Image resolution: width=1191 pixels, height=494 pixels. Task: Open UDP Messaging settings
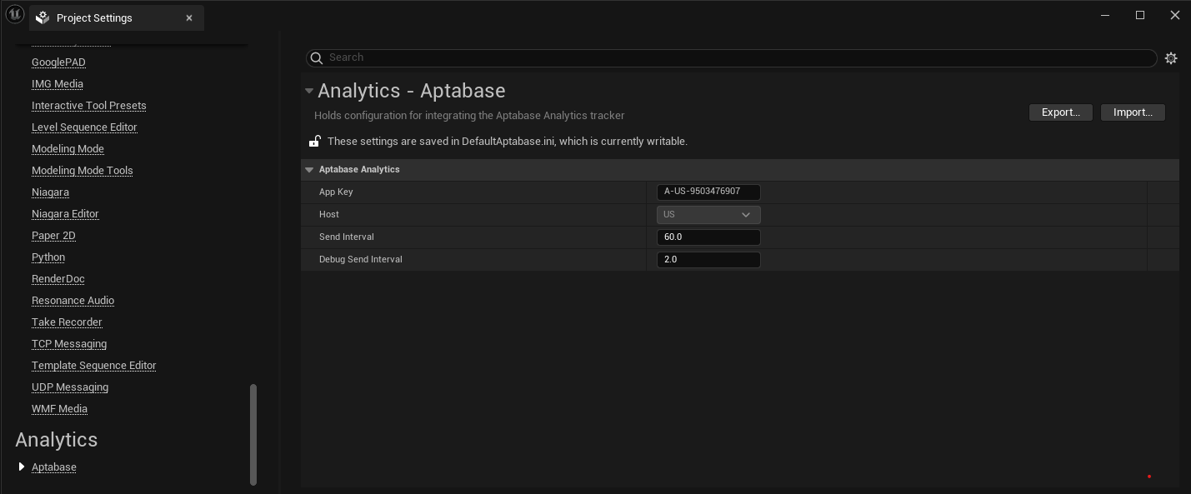pyautogui.click(x=70, y=387)
